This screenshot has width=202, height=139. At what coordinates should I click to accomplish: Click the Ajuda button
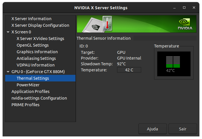(153, 129)
